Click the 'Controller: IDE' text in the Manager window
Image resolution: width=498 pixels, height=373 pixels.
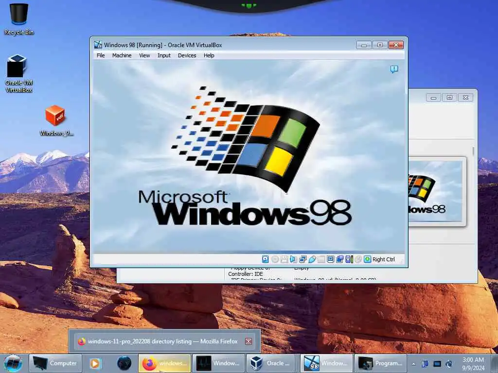[x=246, y=274]
